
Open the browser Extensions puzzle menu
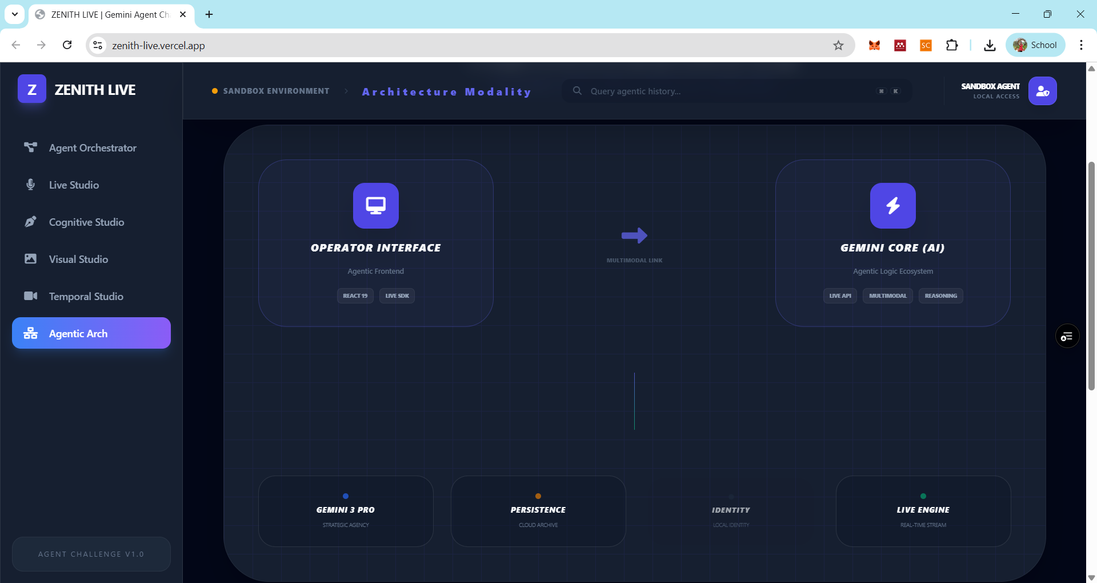coord(952,45)
